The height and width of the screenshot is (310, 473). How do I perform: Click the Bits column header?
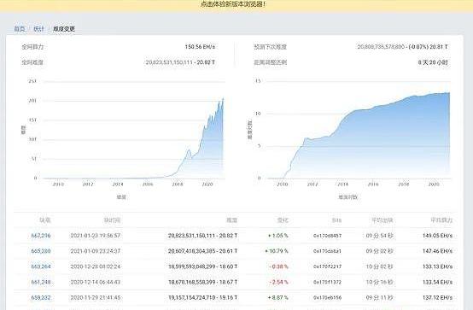click(x=336, y=220)
